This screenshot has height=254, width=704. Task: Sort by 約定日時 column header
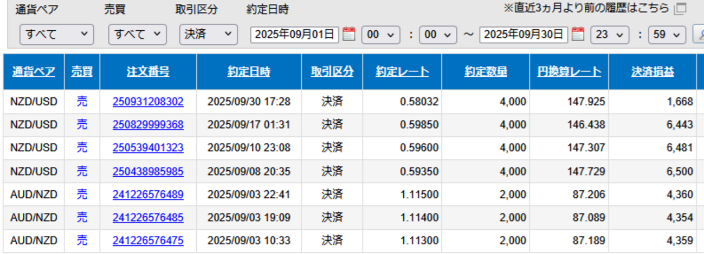[249, 71]
